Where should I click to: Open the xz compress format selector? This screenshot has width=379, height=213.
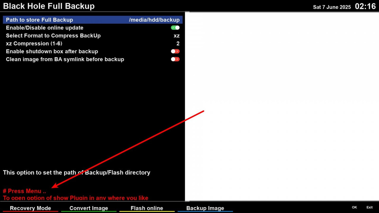[x=176, y=36]
